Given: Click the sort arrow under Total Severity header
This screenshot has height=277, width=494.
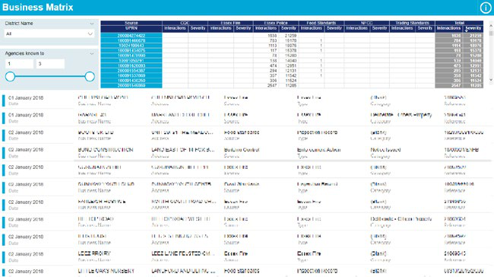Looking at the screenshot, I should (467, 31).
